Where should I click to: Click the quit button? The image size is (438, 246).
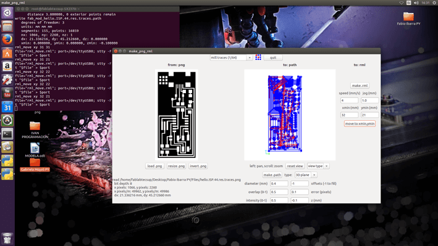pyautogui.click(x=273, y=57)
